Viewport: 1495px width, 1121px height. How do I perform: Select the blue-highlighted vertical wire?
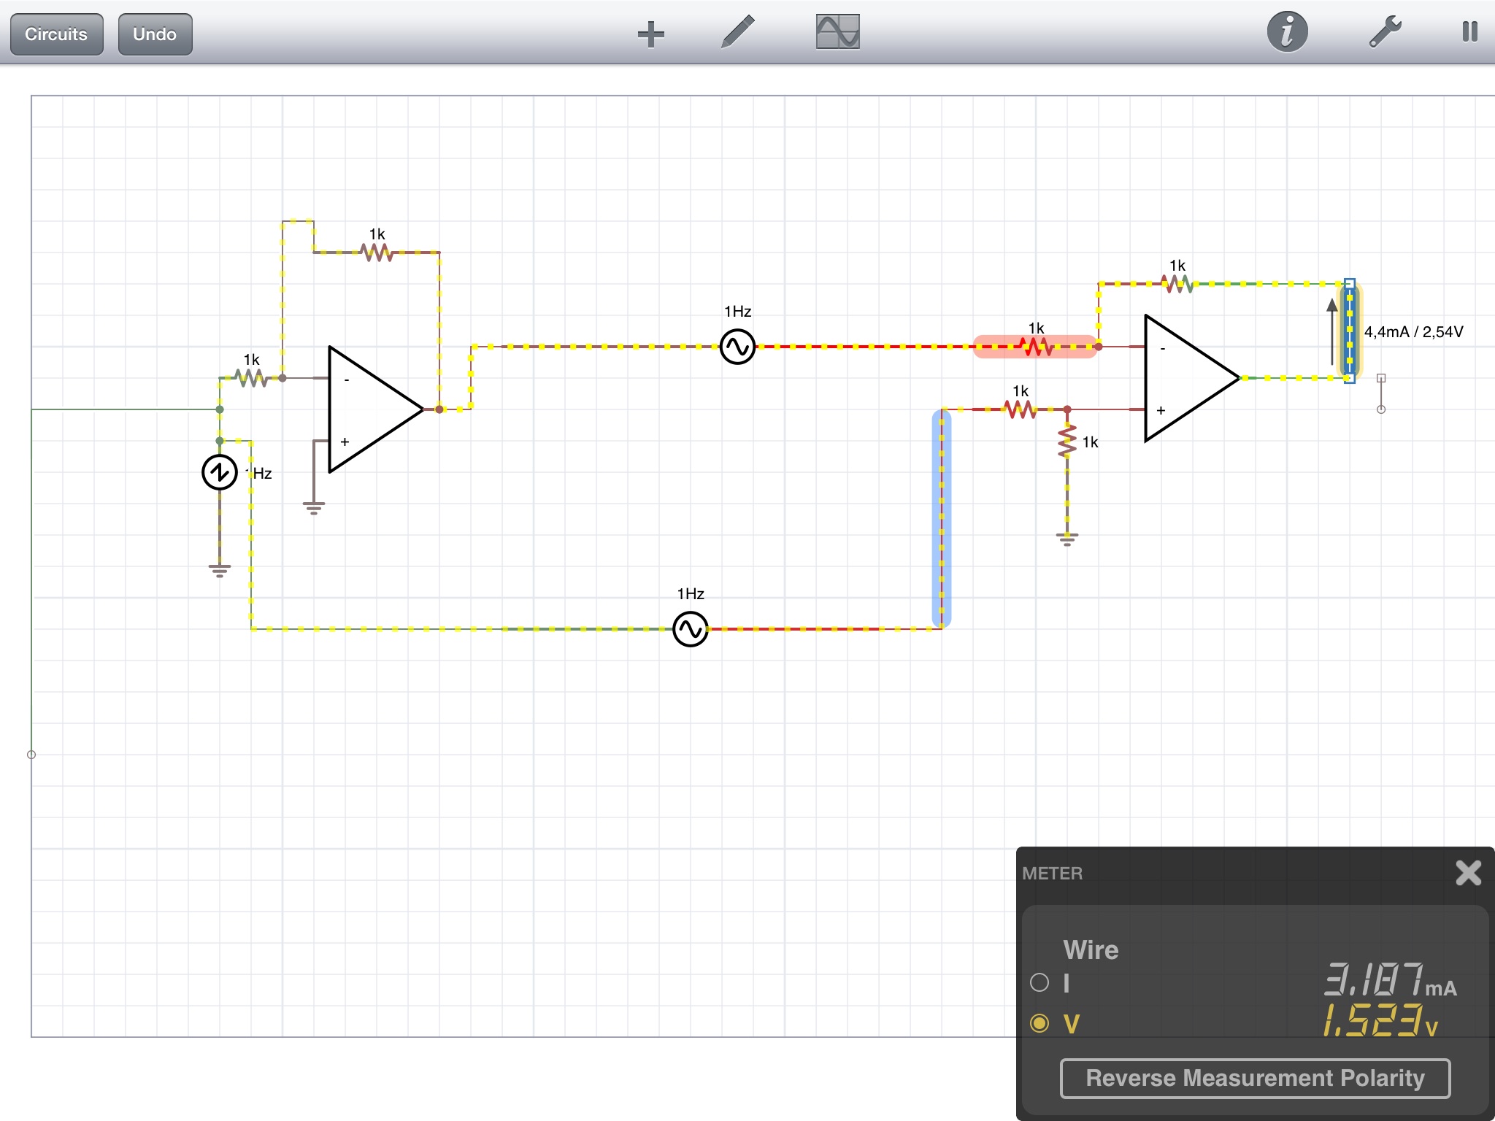click(942, 519)
